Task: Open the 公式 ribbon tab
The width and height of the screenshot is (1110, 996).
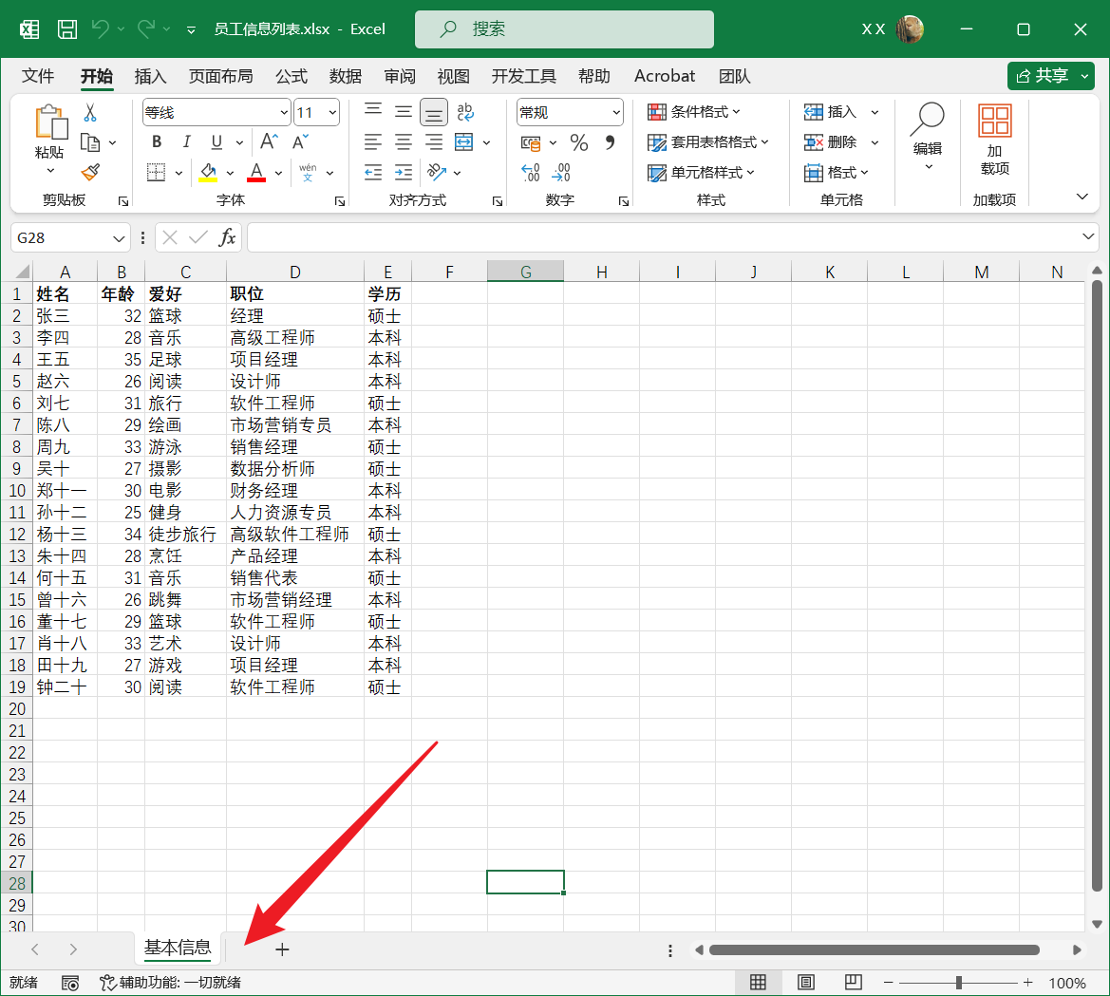Action: coord(292,76)
